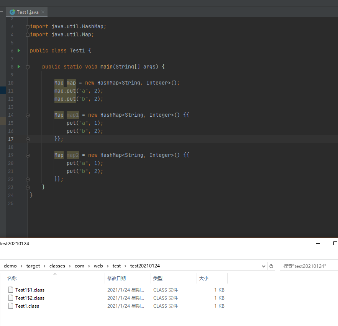
Task: Click the highlighted Map type on line 10
Action: [x=59, y=83]
